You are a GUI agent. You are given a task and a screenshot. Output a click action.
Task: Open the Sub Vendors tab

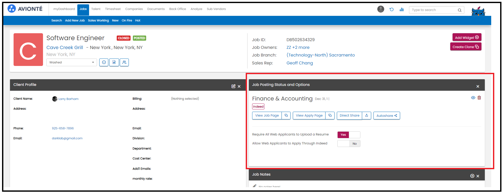click(x=216, y=9)
